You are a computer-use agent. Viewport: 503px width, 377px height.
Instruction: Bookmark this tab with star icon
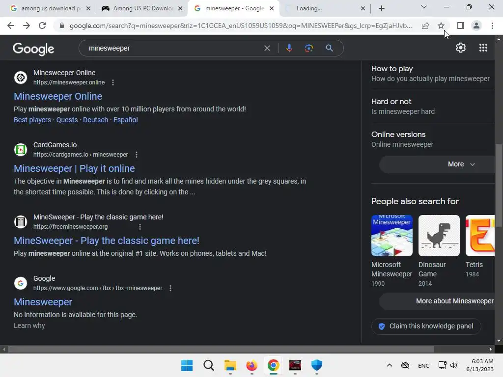(x=441, y=26)
